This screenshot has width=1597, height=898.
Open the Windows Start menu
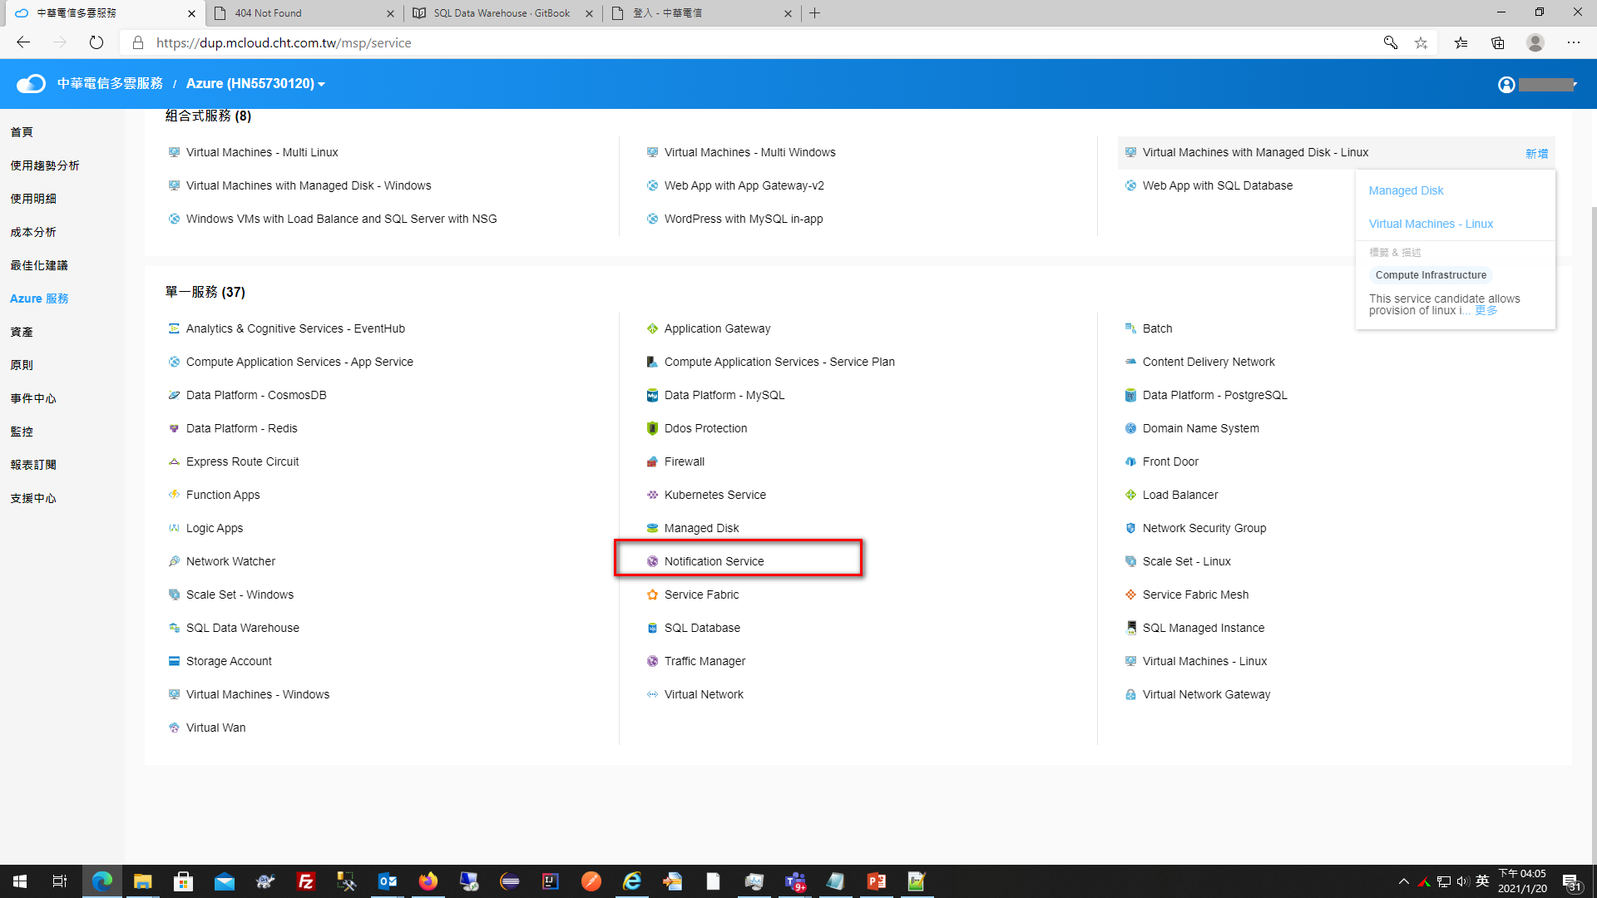point(20,881)
